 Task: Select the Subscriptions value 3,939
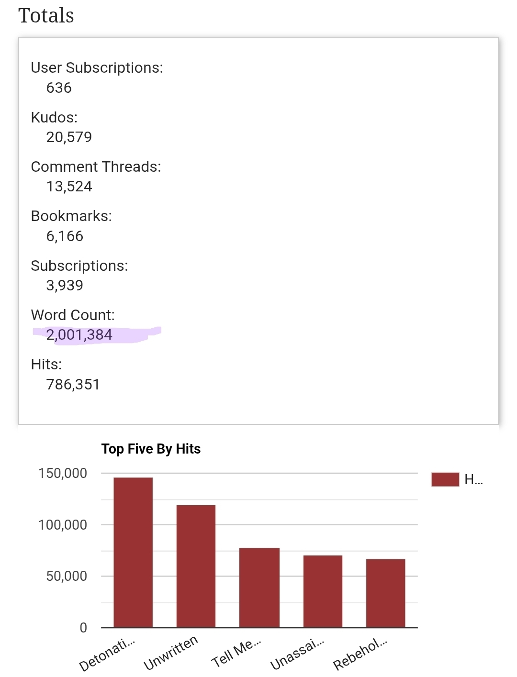(x=65, y=286)
